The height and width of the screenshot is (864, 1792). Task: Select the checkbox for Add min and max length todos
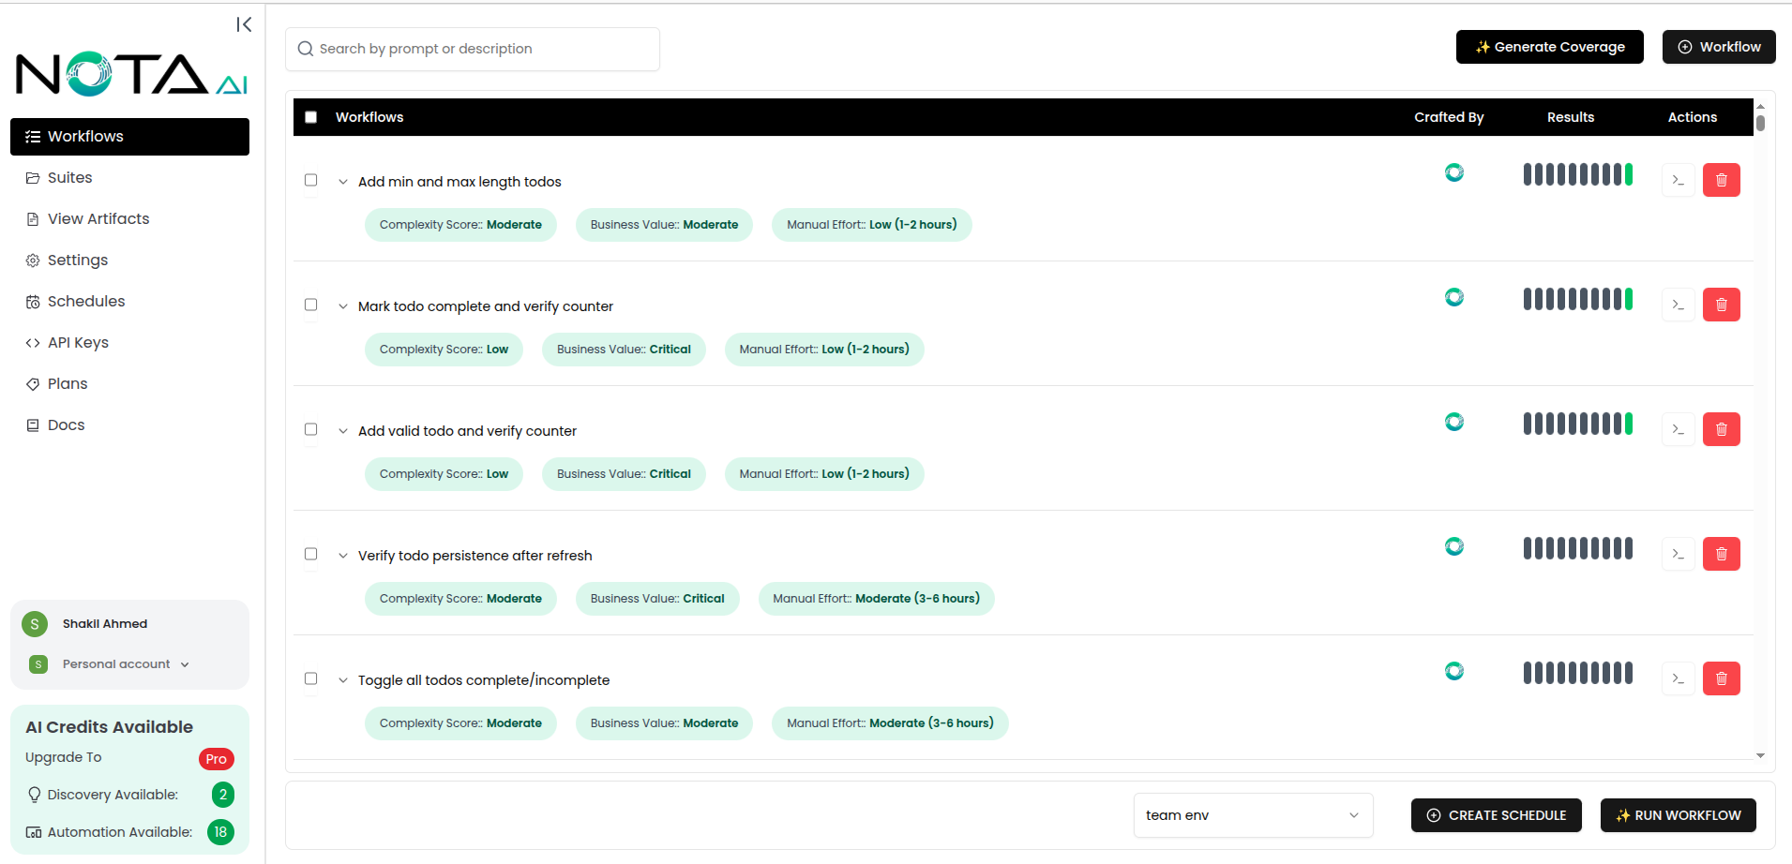(310, 180)
